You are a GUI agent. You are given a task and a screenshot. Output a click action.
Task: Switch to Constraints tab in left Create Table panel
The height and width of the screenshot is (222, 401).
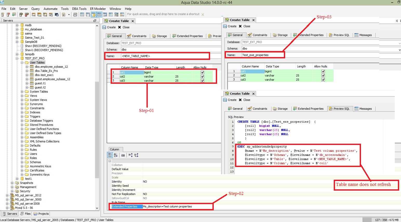pos(137,36)
